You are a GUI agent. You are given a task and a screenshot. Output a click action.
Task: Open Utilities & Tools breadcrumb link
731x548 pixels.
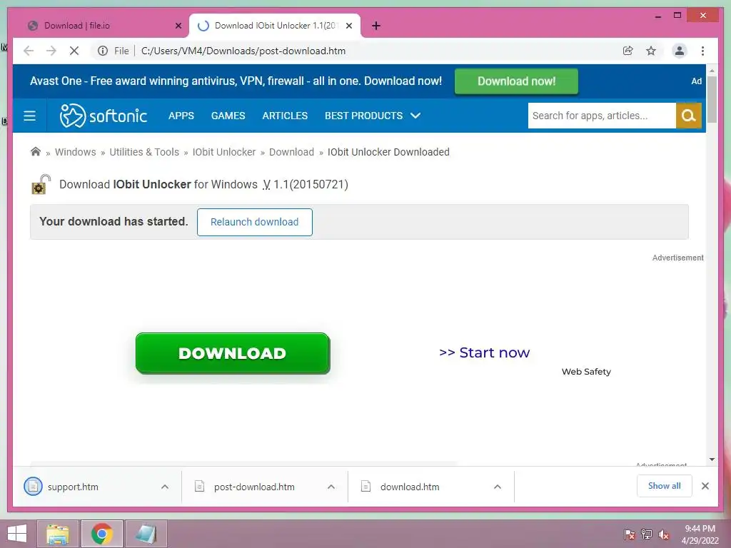click(144, 152)
